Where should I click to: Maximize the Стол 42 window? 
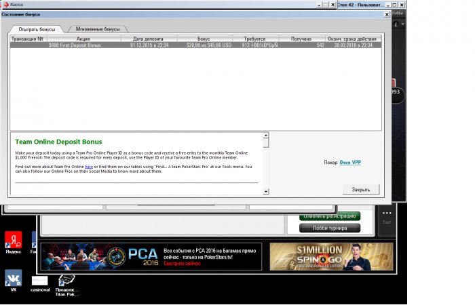click(394, 5)
